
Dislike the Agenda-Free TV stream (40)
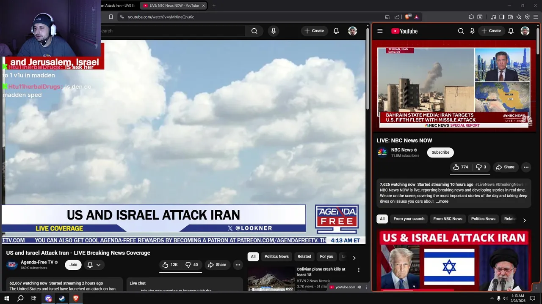(192, 265)
